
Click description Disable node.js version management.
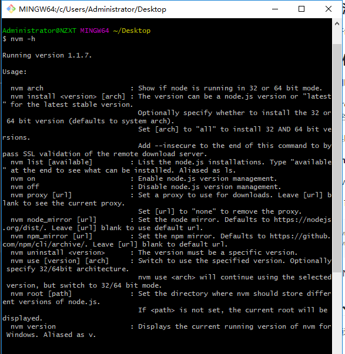pos(209,187)
